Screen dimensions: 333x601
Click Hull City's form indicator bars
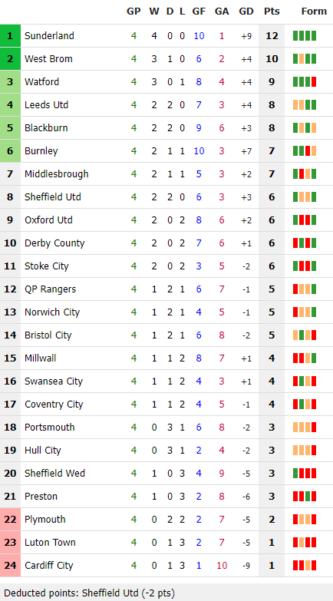point(305,451)
